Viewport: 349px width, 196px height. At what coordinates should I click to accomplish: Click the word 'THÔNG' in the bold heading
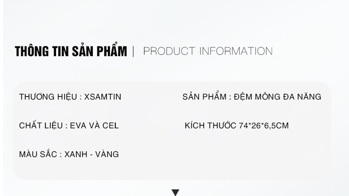(30, 52)
